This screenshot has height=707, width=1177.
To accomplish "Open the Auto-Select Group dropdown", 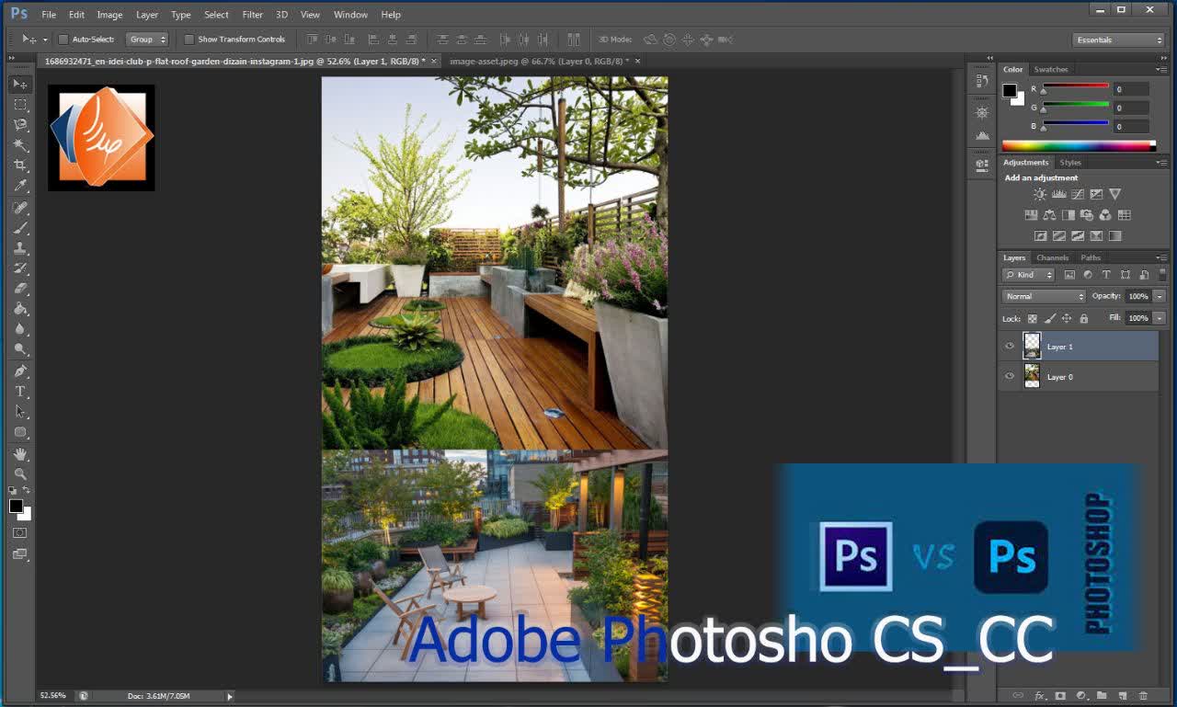I will click(147, 40).
